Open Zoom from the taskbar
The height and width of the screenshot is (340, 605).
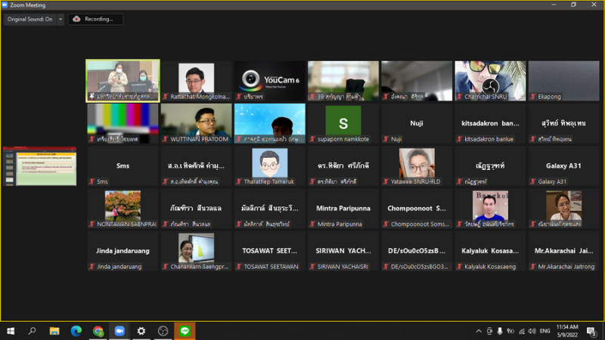[119, 331]
